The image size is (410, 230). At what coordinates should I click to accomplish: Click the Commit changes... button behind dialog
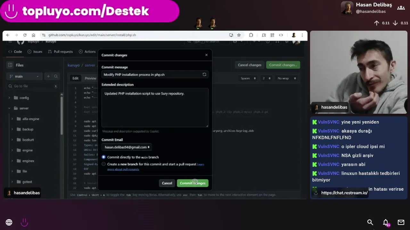point(283,65)
